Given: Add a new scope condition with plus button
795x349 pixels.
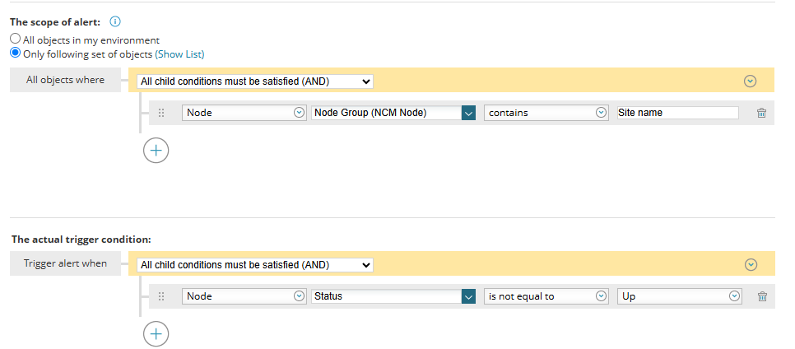Looking at the screenshot, I should tap(156, 151).
